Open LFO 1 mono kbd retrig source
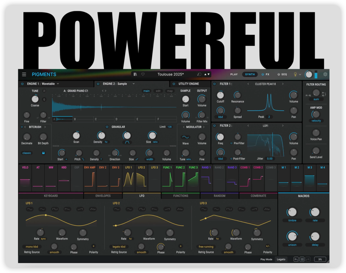The height and width of the screenshot is (273, 346). [32, 246]
